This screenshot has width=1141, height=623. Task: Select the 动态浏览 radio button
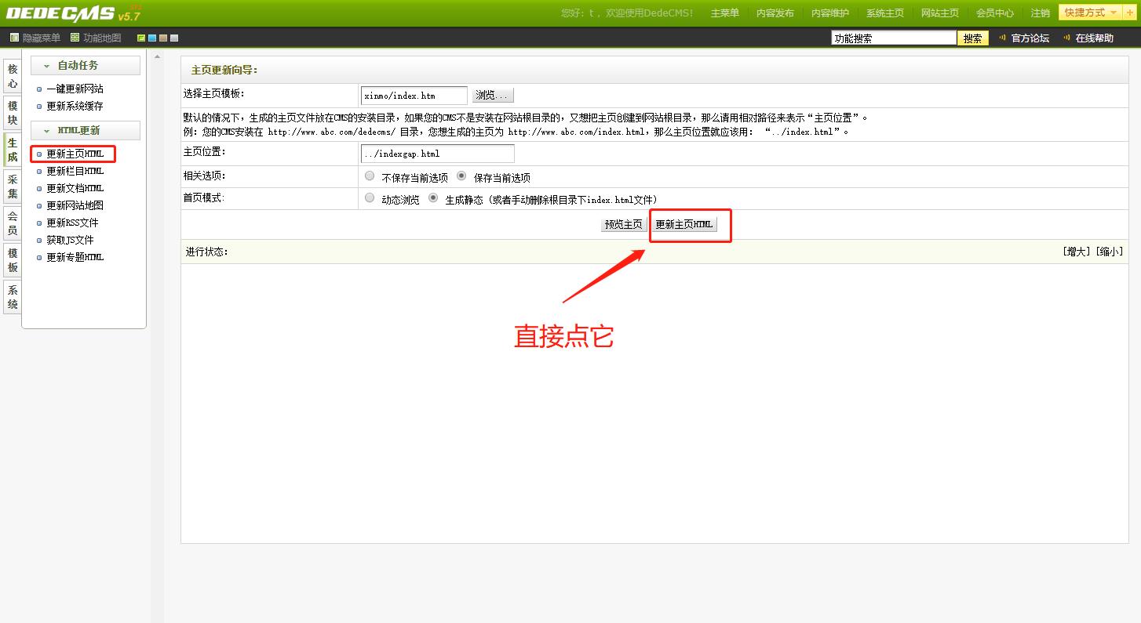370,198
